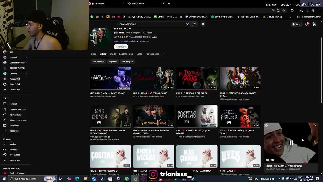Viewport: 323px width, 182px height.
Task: Start voice search with the microphone icon
Action: (x=203, y=24)
